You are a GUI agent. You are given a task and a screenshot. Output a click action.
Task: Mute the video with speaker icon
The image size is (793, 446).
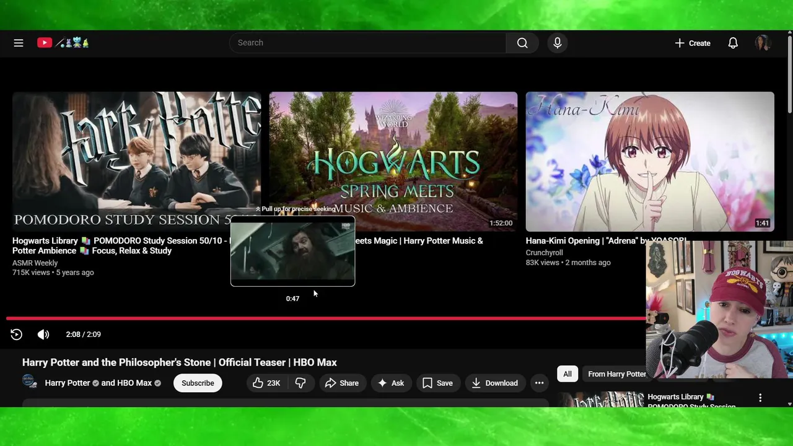point(43,334)
